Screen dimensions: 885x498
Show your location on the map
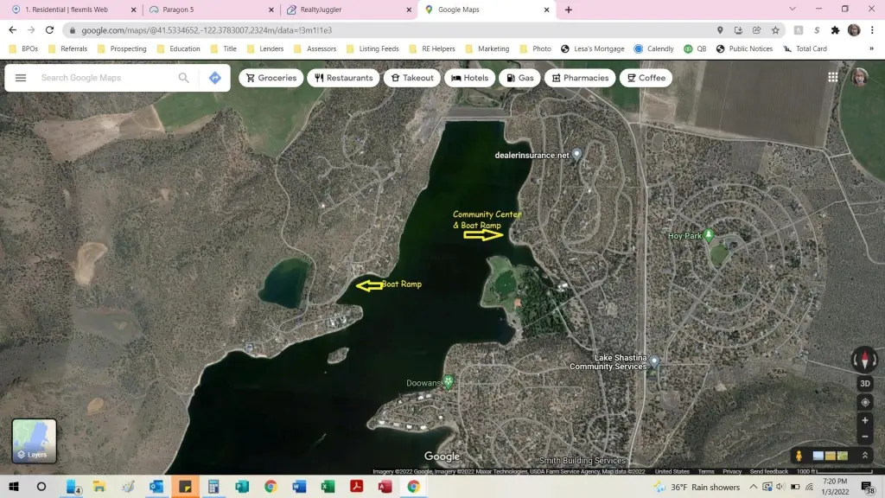pos(864,402)
